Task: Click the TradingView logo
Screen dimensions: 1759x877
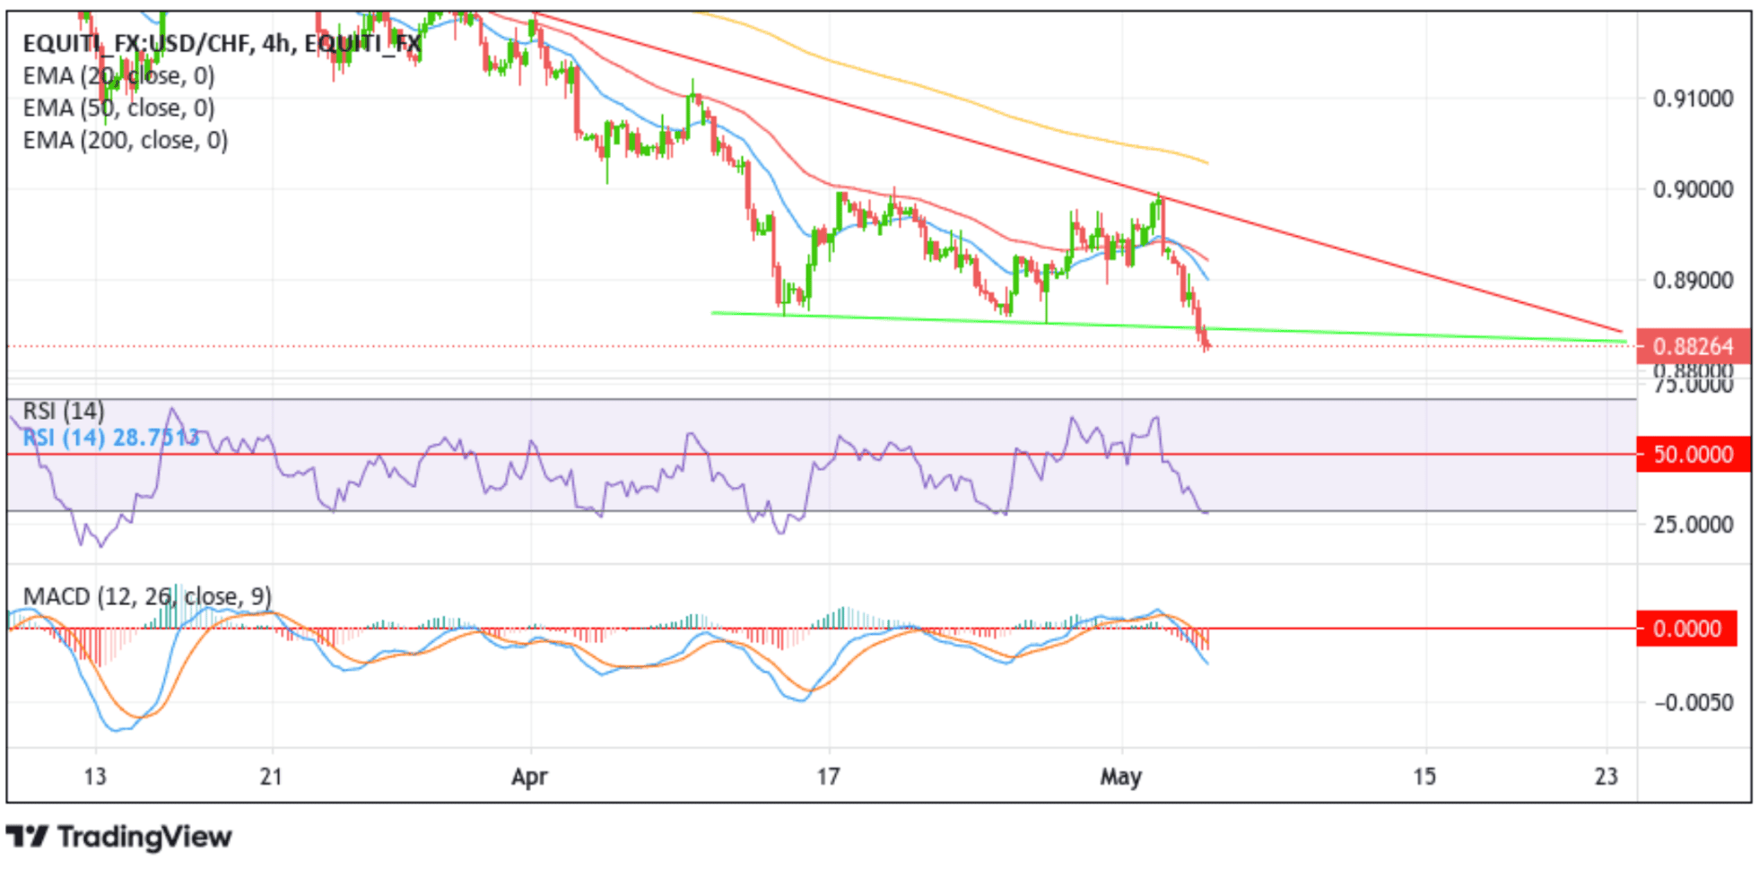Action: [x=118, y=837]
